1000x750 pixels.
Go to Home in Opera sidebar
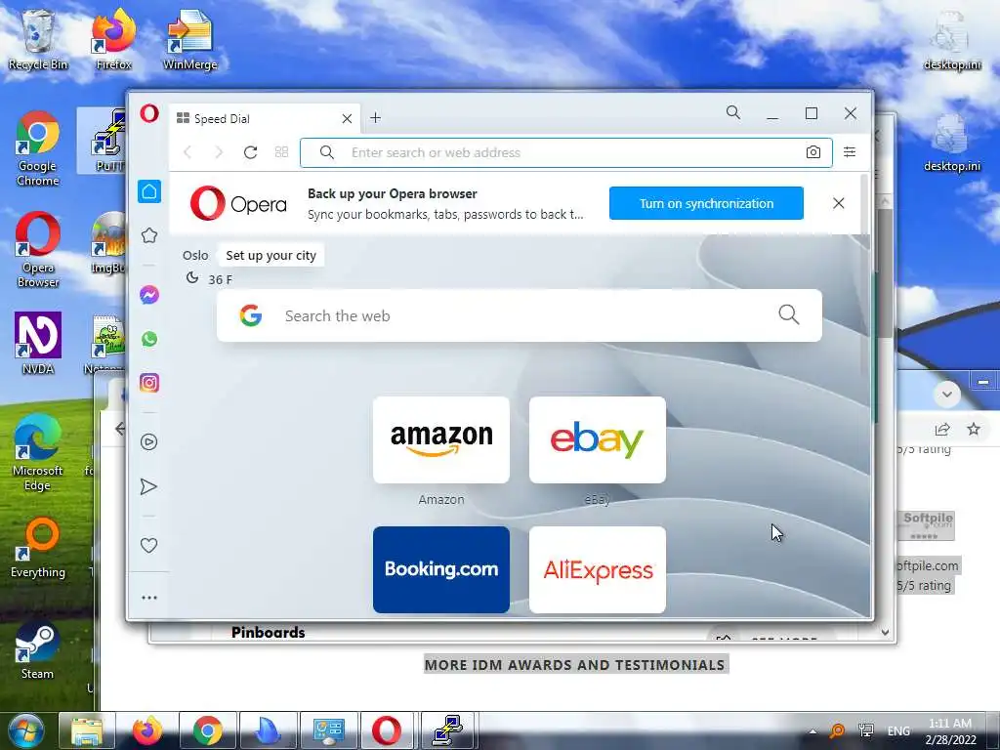coord(149,191)
